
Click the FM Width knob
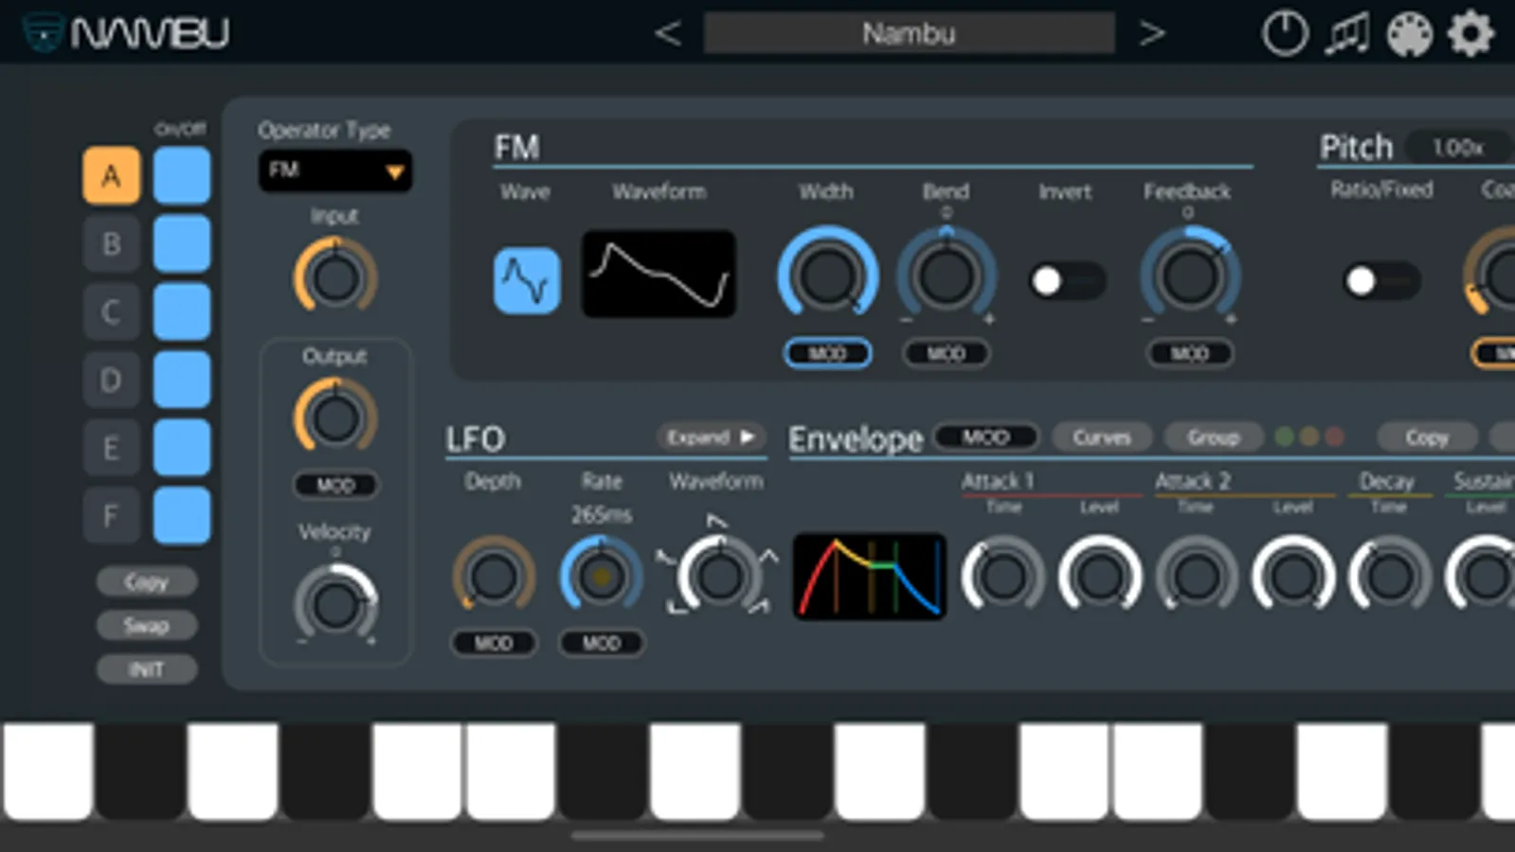[x=827, y=275]
